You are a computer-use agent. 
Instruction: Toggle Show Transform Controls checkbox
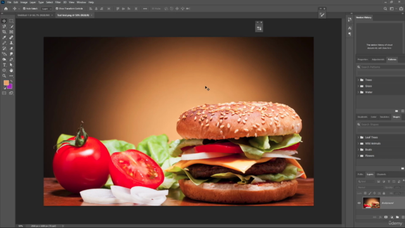[x=57, y=8]
